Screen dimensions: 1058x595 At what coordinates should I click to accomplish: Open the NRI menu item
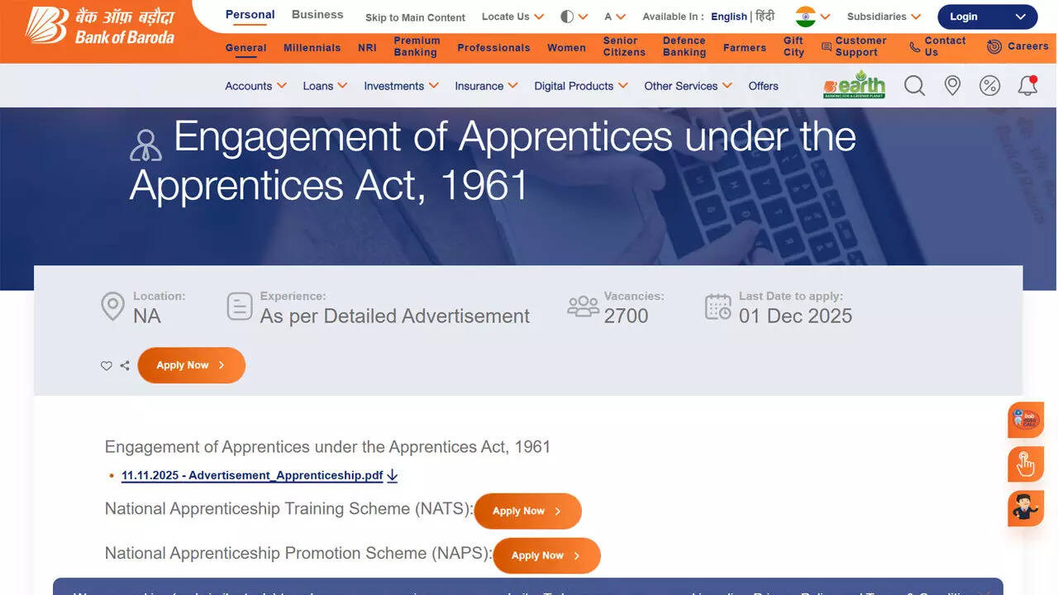367,48
